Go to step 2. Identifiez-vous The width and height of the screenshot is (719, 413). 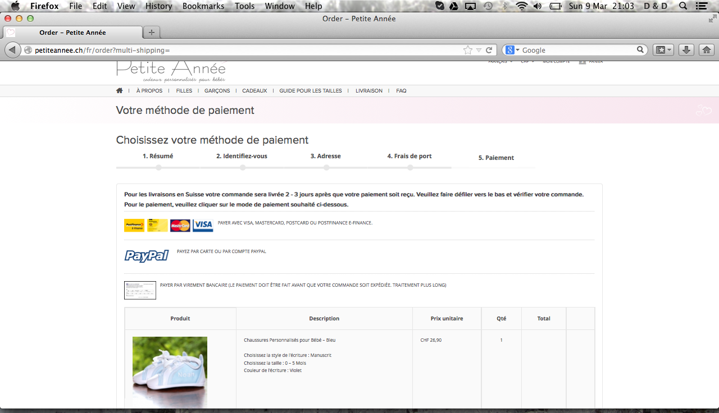click(242, 156)
